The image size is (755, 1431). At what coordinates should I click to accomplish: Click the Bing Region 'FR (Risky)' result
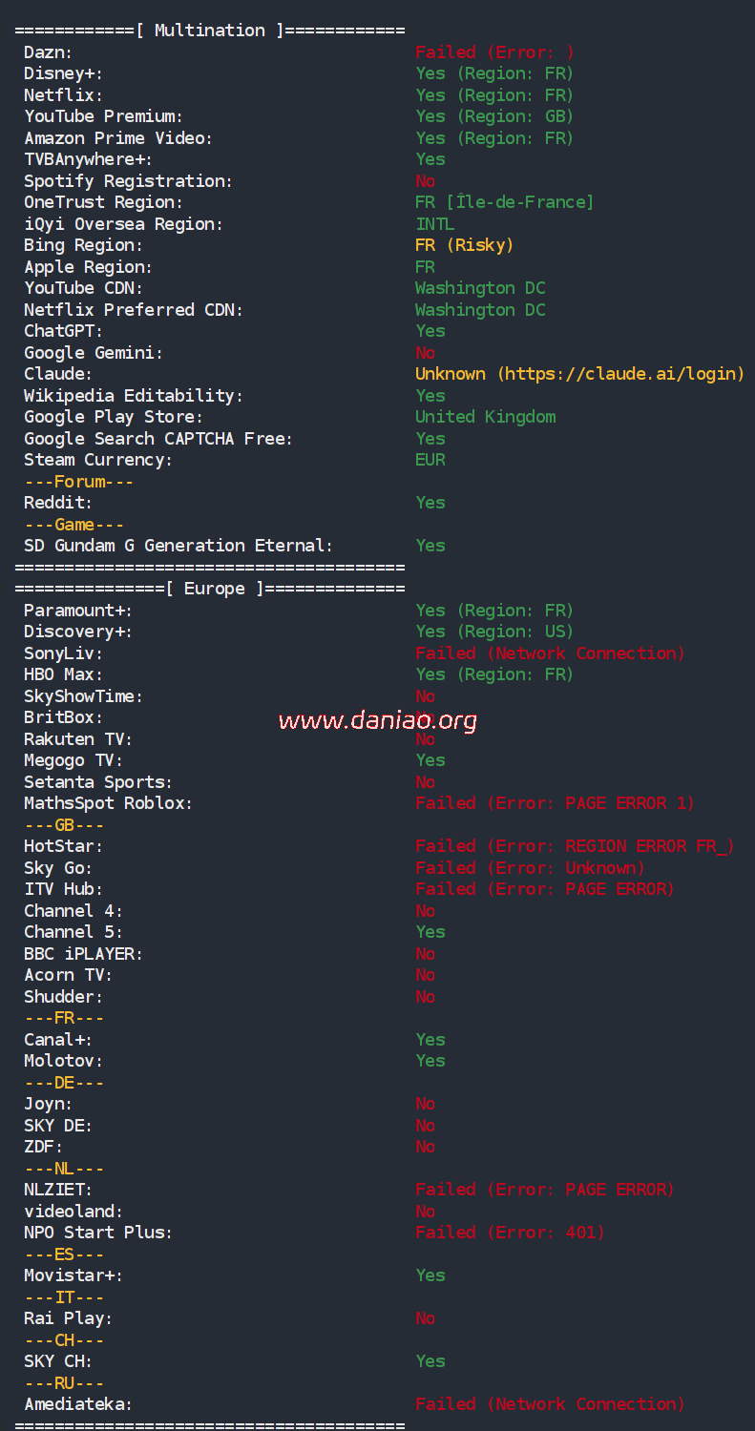[464, 245]
